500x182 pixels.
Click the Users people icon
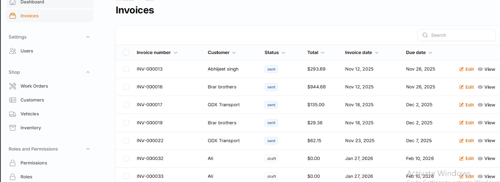(x=13, y=51)
